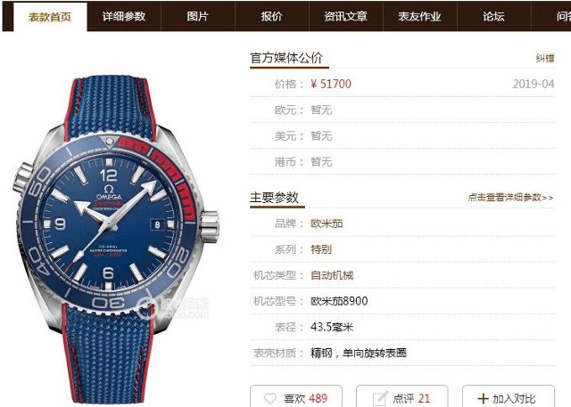Open the 特别 series link
Image resolution: width=571 pixels, height=407 pixels.
(x=321, y=249)
